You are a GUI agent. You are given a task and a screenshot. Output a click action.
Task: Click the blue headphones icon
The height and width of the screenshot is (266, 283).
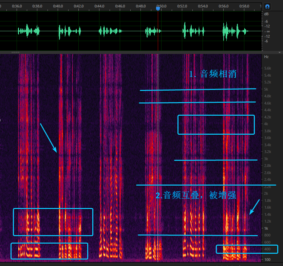click(267, 6)
